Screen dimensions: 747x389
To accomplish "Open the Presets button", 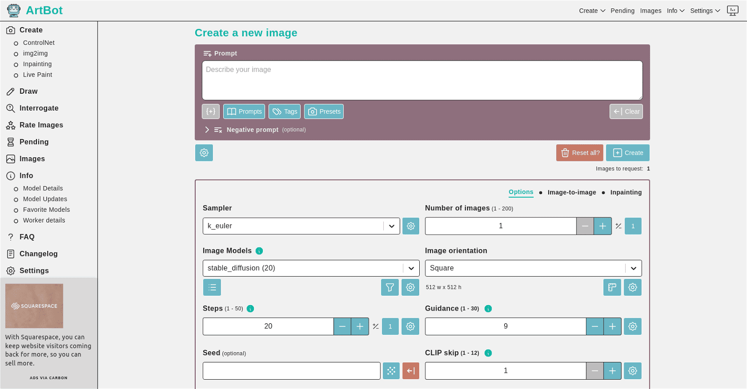I will [324, 111].
